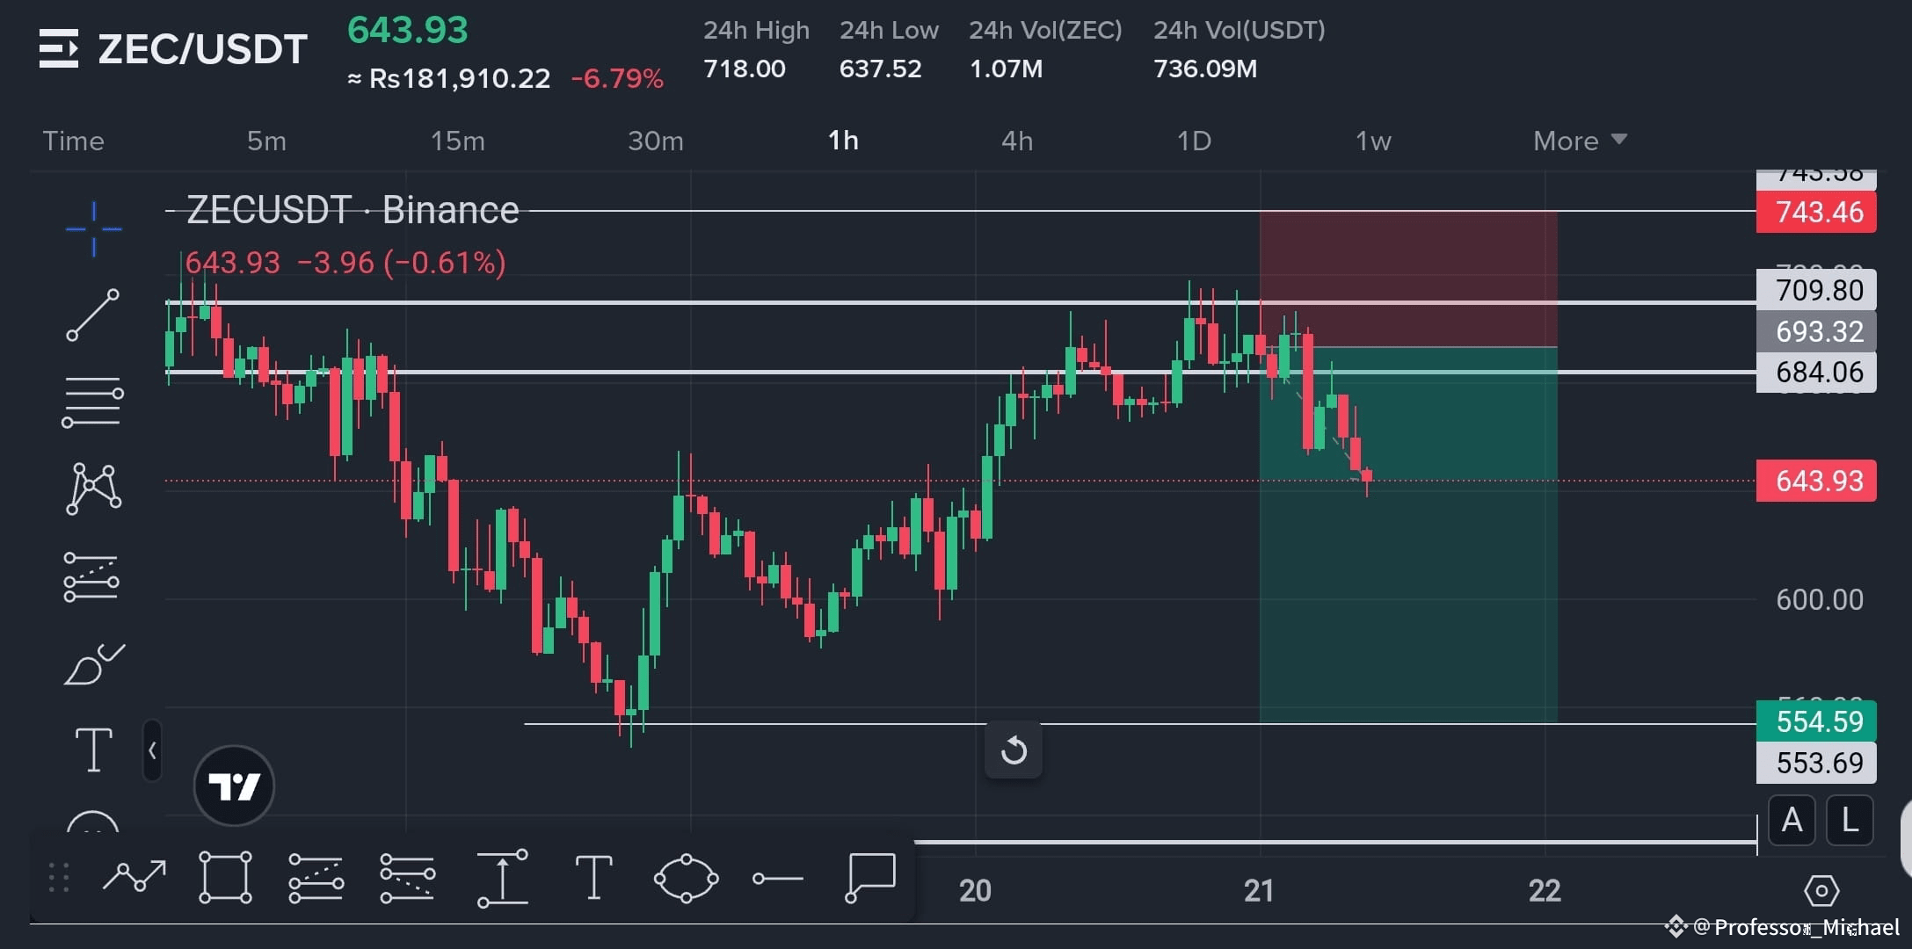The height and width of the screenshot is (949, 1912).
Task: Select the brush drawing tool
Action: coord(93,664)
